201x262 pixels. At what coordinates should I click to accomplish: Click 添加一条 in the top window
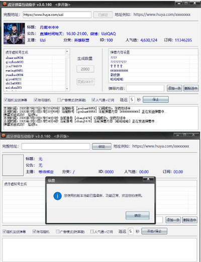click(174, 88)
